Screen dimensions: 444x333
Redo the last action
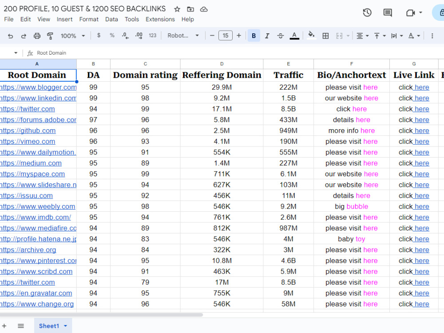pyautogui.click(x=24, y=36)
